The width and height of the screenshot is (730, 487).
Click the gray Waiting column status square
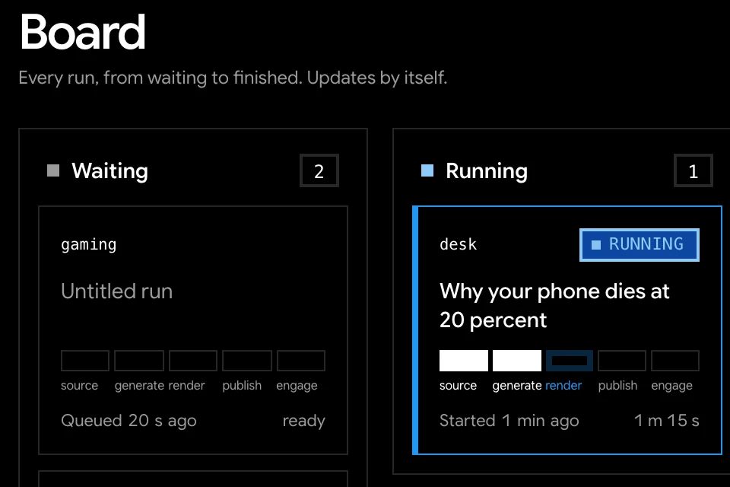[x=53, y=170]
